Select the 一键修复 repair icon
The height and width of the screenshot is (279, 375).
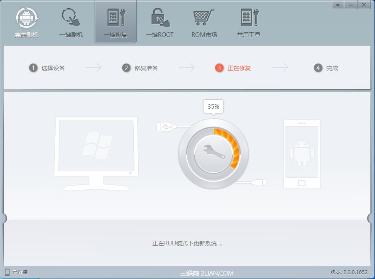(x=116, y=22)
